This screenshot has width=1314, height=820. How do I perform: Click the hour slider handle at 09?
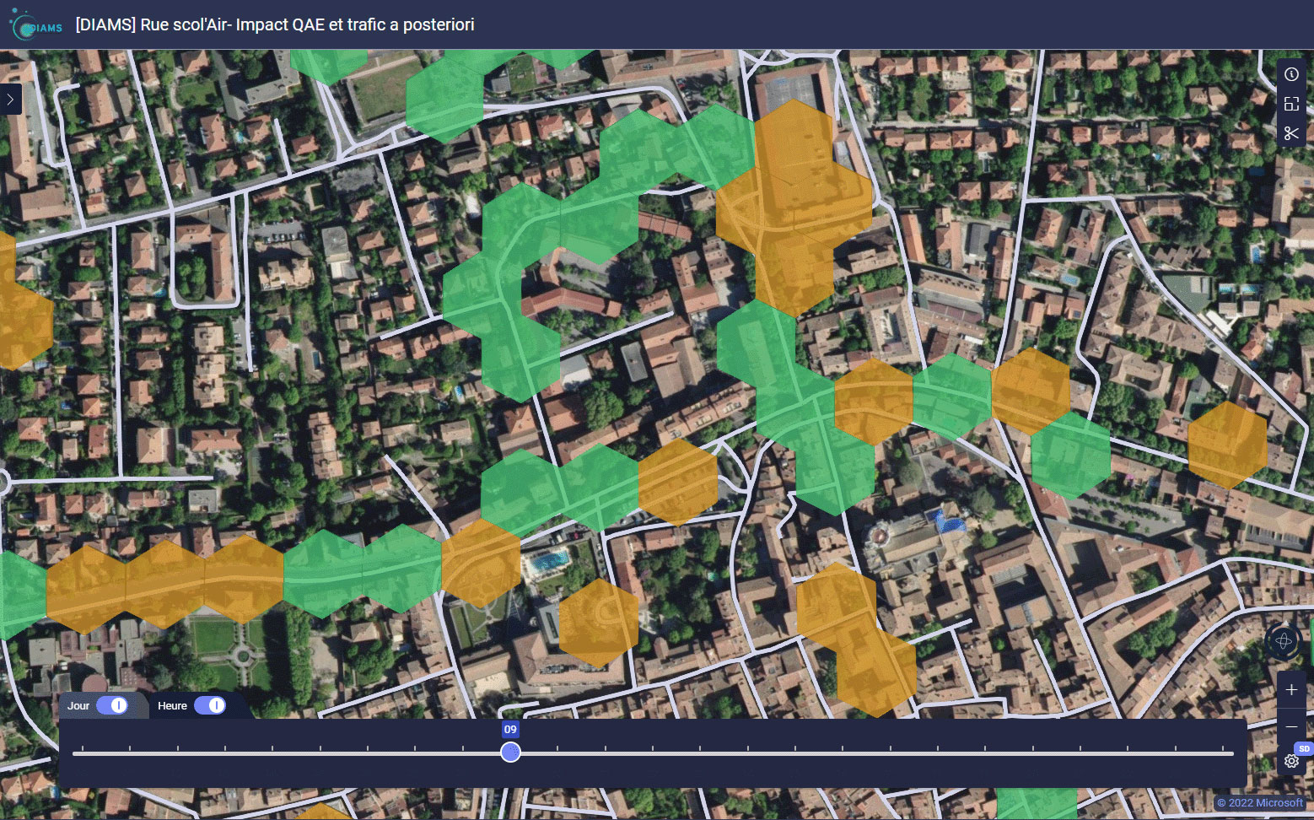(510, 753)
